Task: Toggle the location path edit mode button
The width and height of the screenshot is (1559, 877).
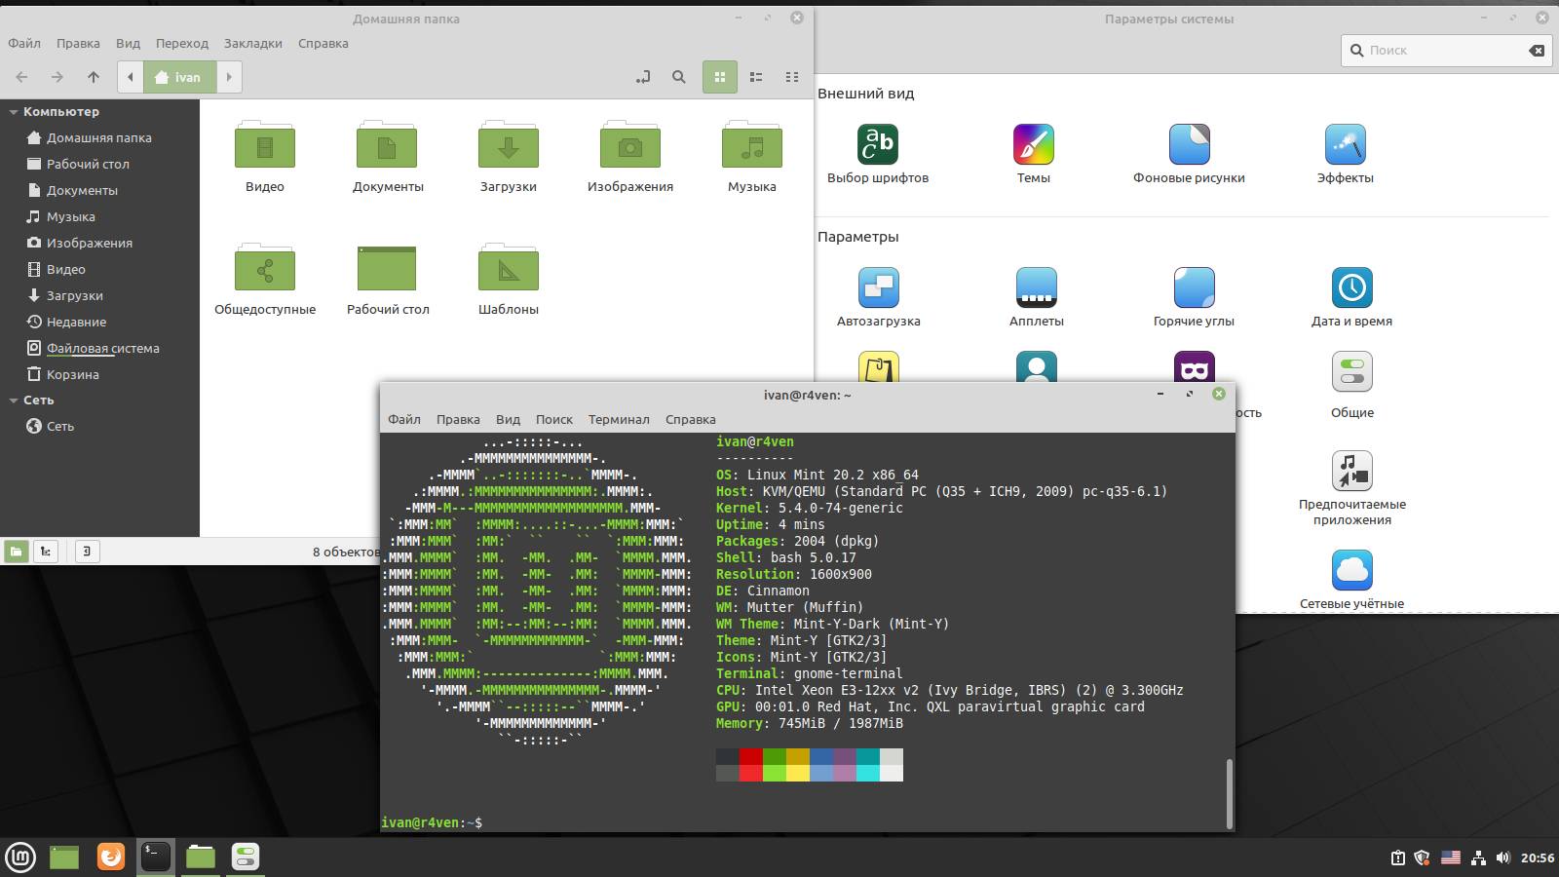Action: point(643,77)
